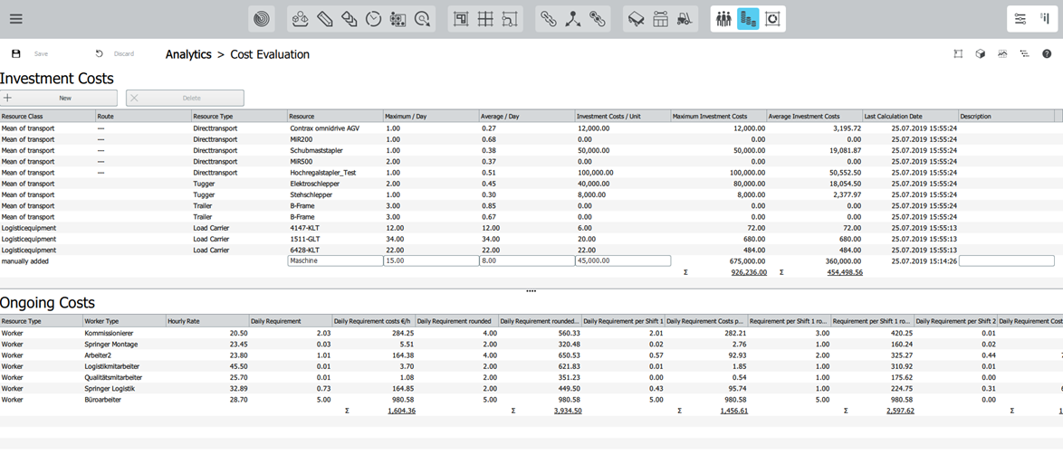This screenshot has width=1063, height=454.
Task: Click the three-way route branch icon
Action: [x=572, y=19]
